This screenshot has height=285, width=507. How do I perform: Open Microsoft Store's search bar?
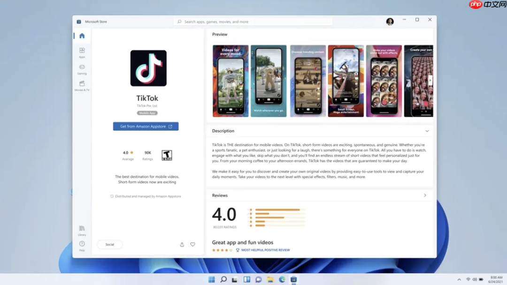click(253, 21)
